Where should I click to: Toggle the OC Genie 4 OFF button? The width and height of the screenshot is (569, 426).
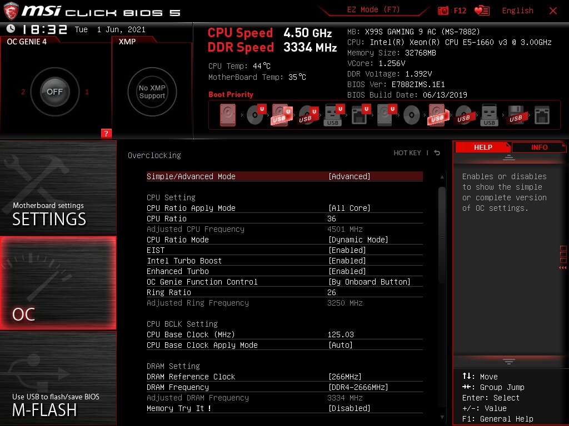pyautogui.click(x=54, y=92)
